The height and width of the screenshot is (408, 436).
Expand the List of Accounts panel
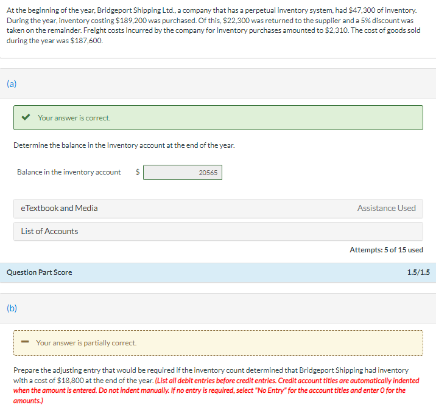[218, 231]
